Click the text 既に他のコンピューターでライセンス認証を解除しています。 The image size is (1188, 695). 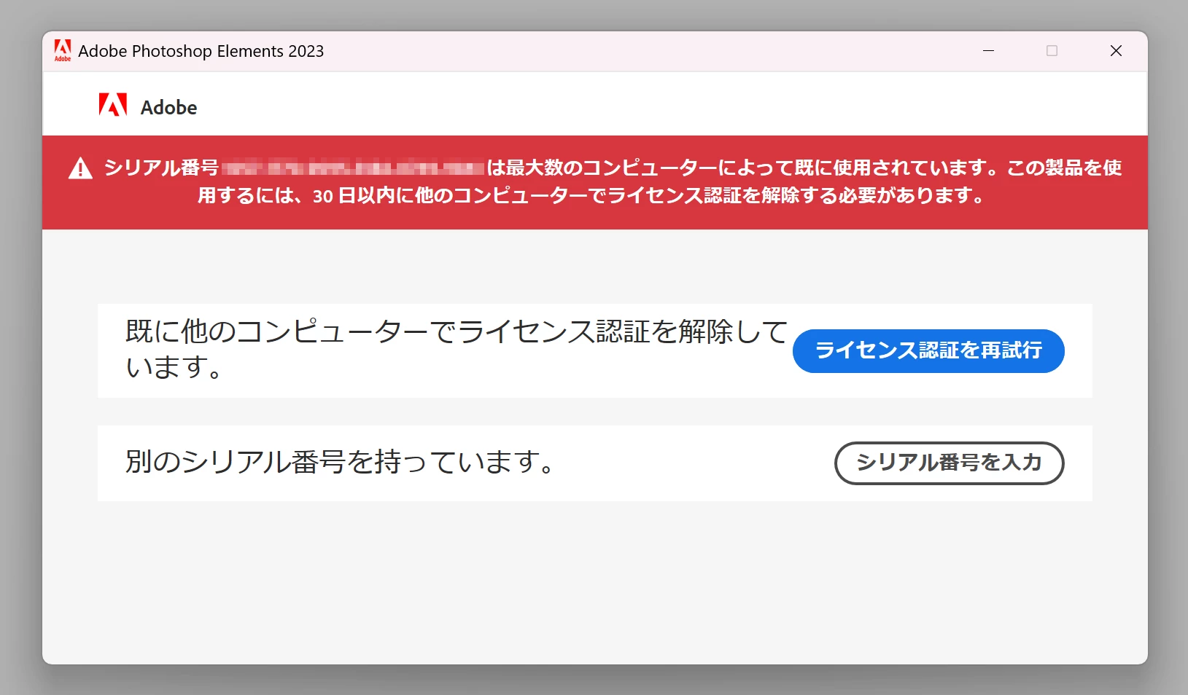point(457,349)
